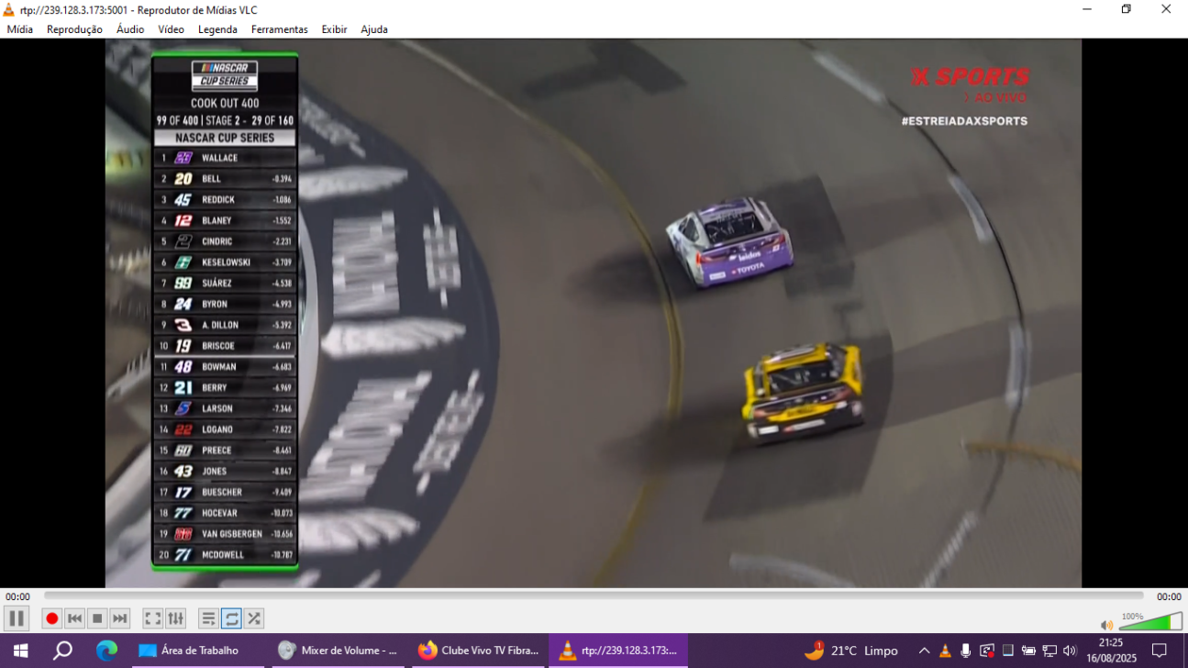Open Windows taskbar search
The height and width of the screenshot is (668, 1188).
tap(62, 651)
